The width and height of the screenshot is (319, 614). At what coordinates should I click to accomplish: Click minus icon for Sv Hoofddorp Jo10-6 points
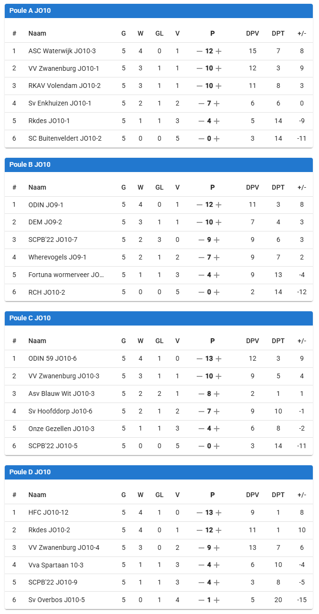coord(201,411)
